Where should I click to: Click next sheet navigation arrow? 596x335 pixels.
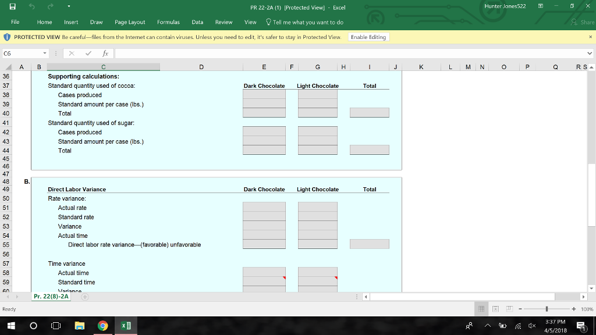click(x=17, y=297)
